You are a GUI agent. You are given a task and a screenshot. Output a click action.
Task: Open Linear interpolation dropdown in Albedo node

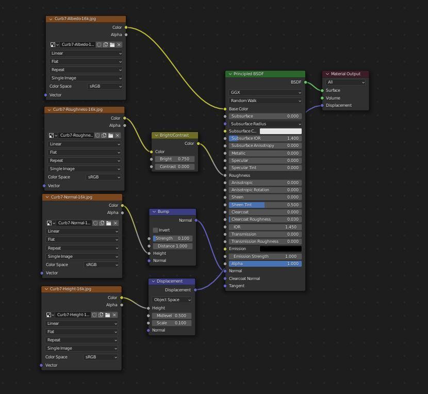point(86,53)
